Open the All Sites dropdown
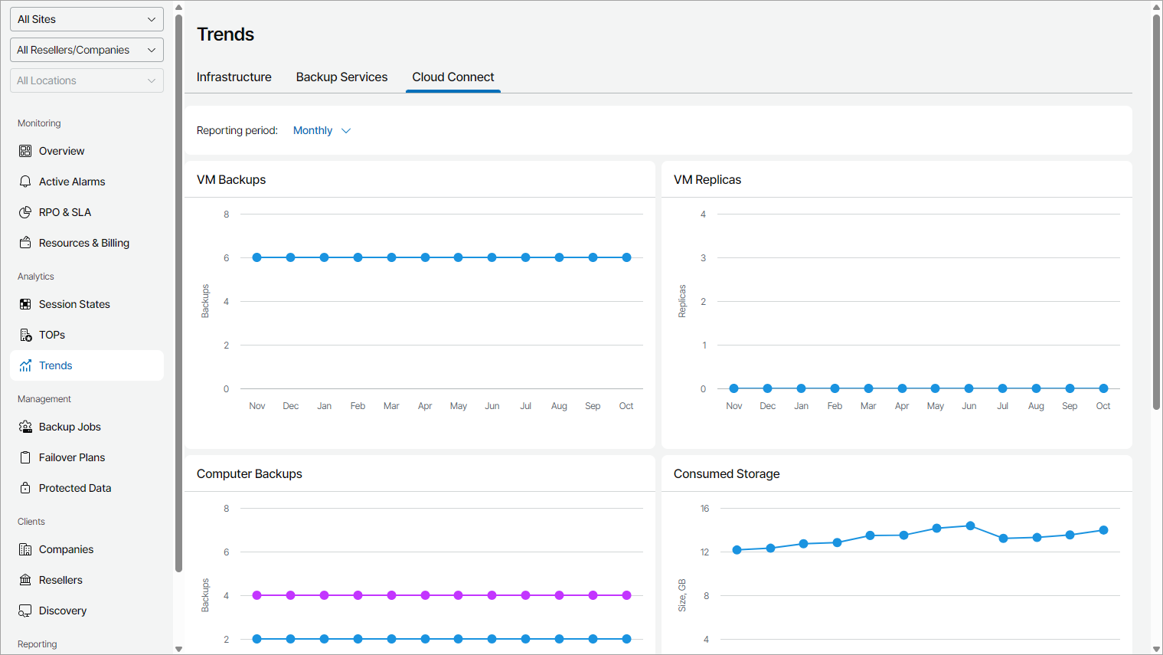1163x655 pixels. point(87,19)
